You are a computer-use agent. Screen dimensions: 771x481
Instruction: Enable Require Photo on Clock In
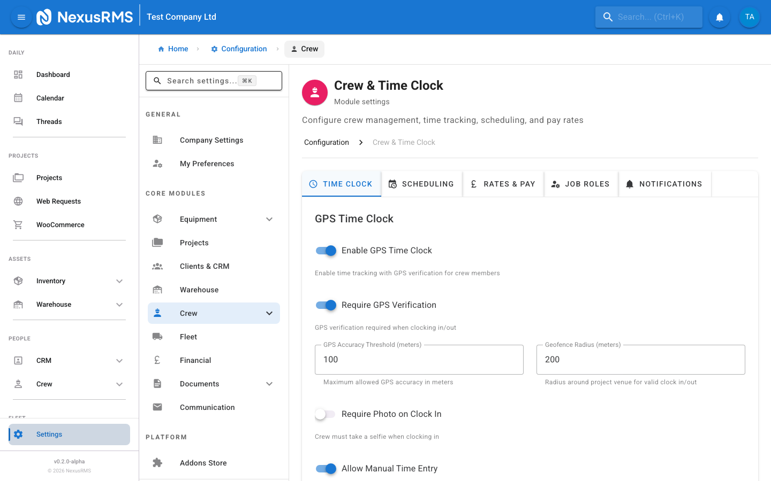[325, 414]
